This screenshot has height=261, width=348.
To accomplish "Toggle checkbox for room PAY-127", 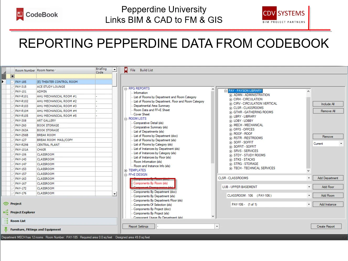I will pos(12,140).
